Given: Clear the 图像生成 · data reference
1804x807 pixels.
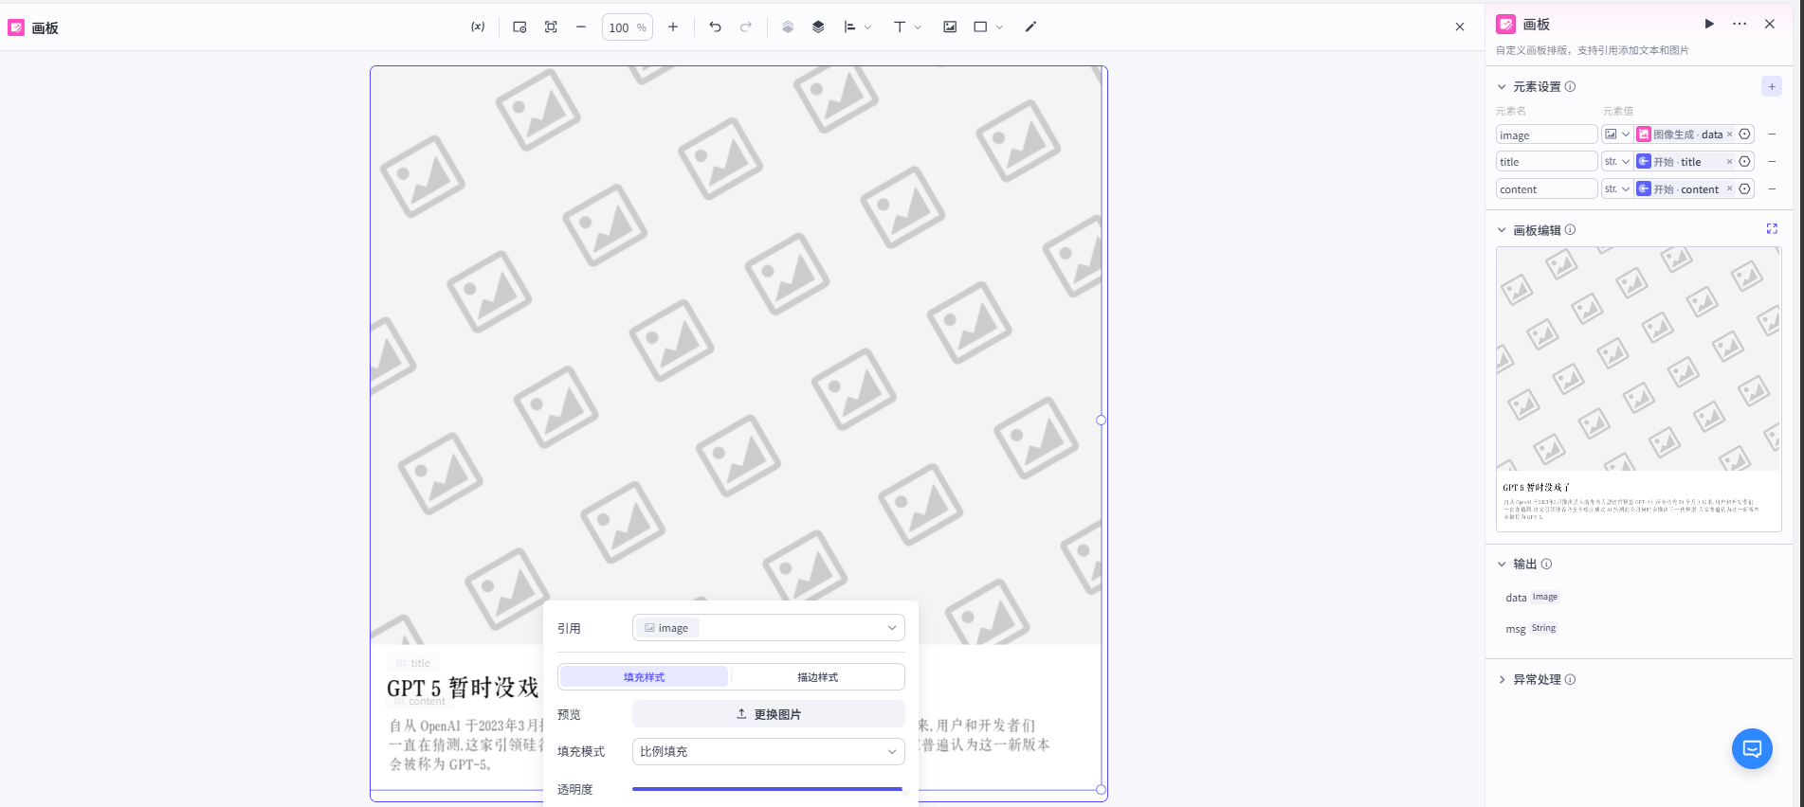Looking at the screenshot, I should (1729, 134).
